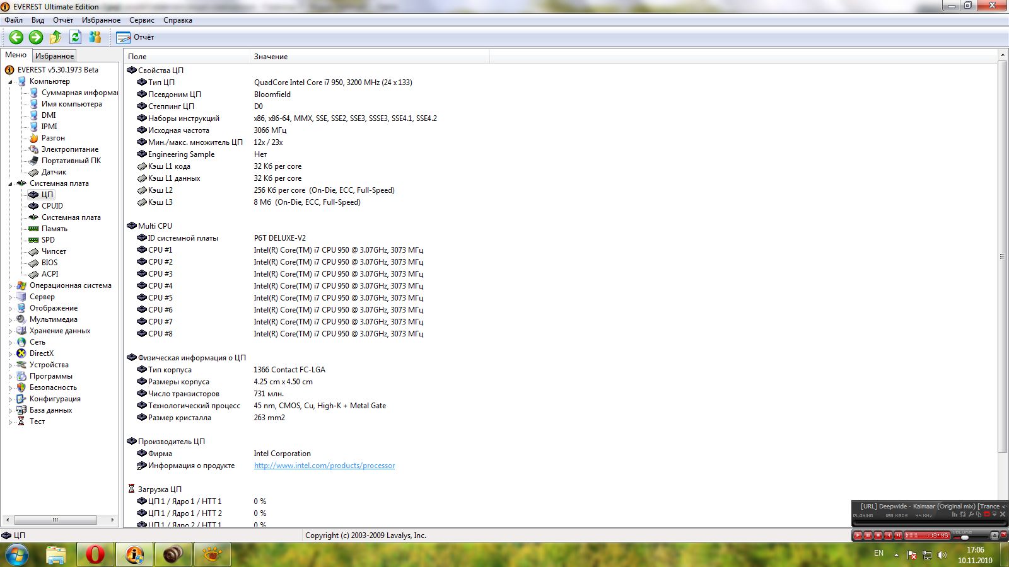This screenshot has height=567, width=1009.
Task: Open Opera browser from the taskbar
Action: click(x=95, y=555)
